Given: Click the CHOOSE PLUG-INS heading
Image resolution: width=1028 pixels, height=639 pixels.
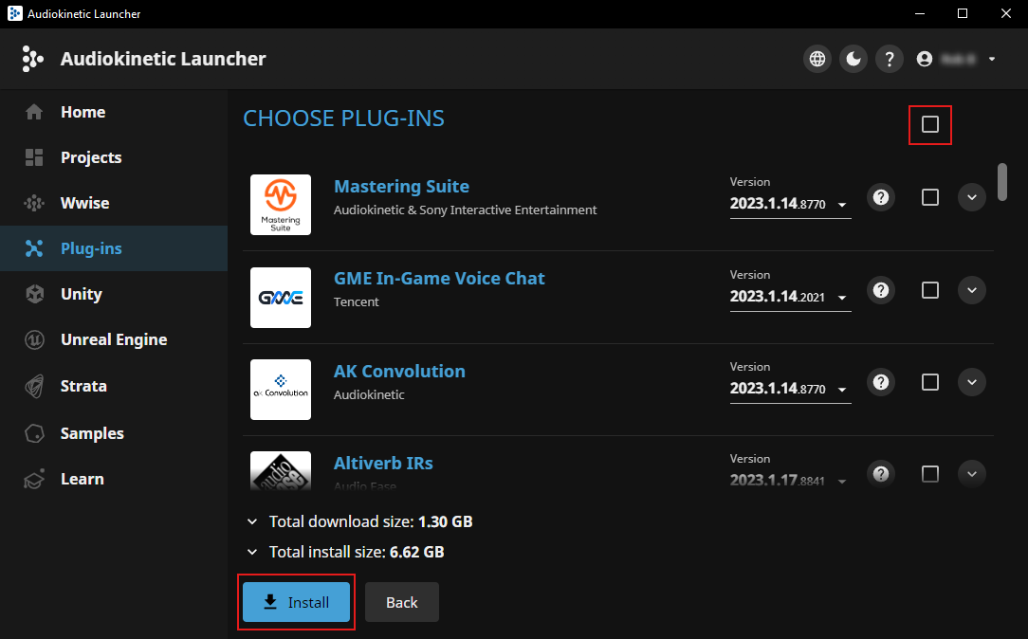Looking at the screenshot, I should pos(343,119).
